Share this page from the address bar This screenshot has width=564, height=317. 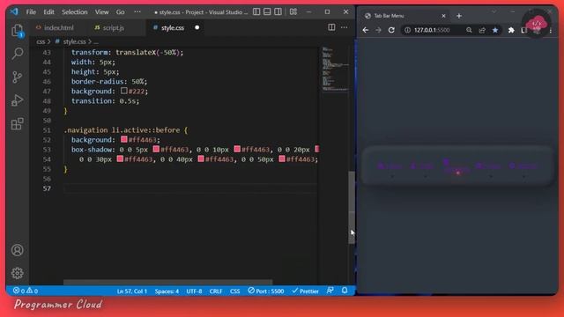[x=482, y=30]
